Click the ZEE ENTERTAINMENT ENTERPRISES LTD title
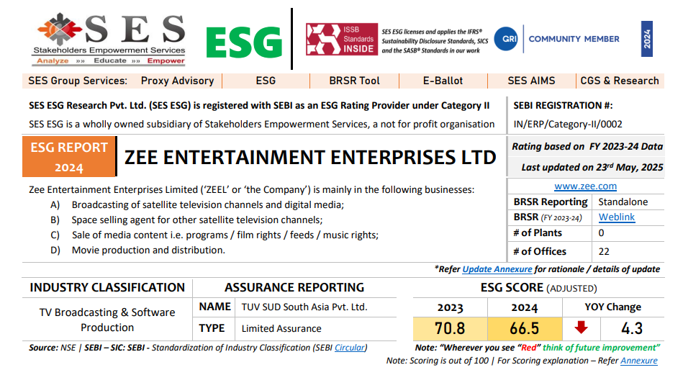Screen dimensions: 683x370 click(310, 158)
